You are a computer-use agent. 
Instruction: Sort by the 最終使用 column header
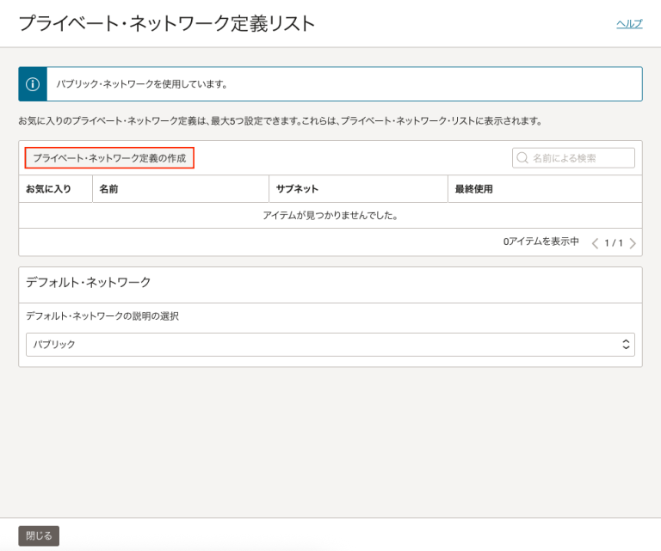[473, 189]
